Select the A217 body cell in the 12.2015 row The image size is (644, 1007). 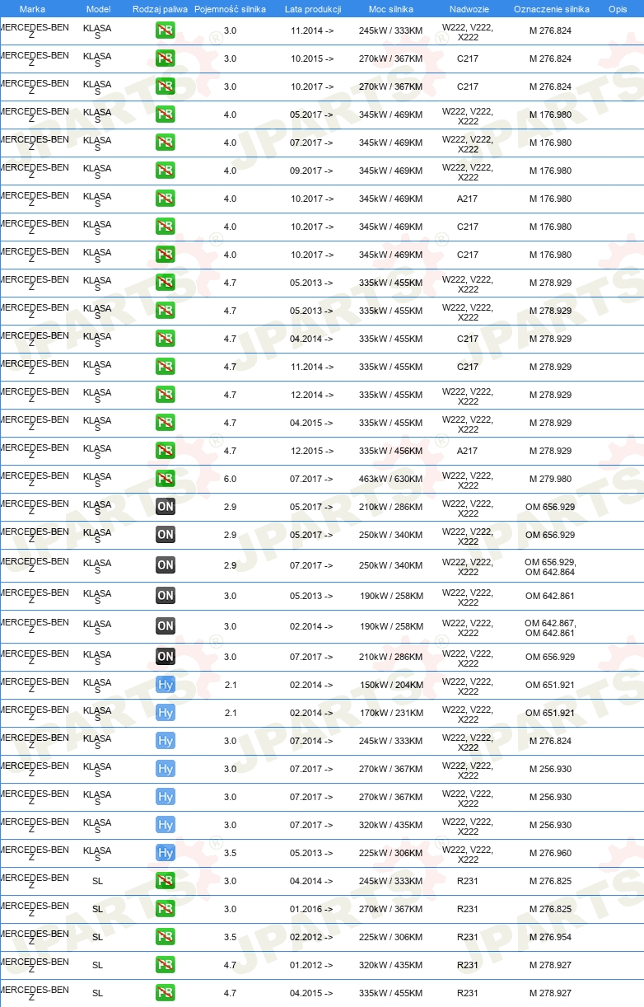coord(468,452)
